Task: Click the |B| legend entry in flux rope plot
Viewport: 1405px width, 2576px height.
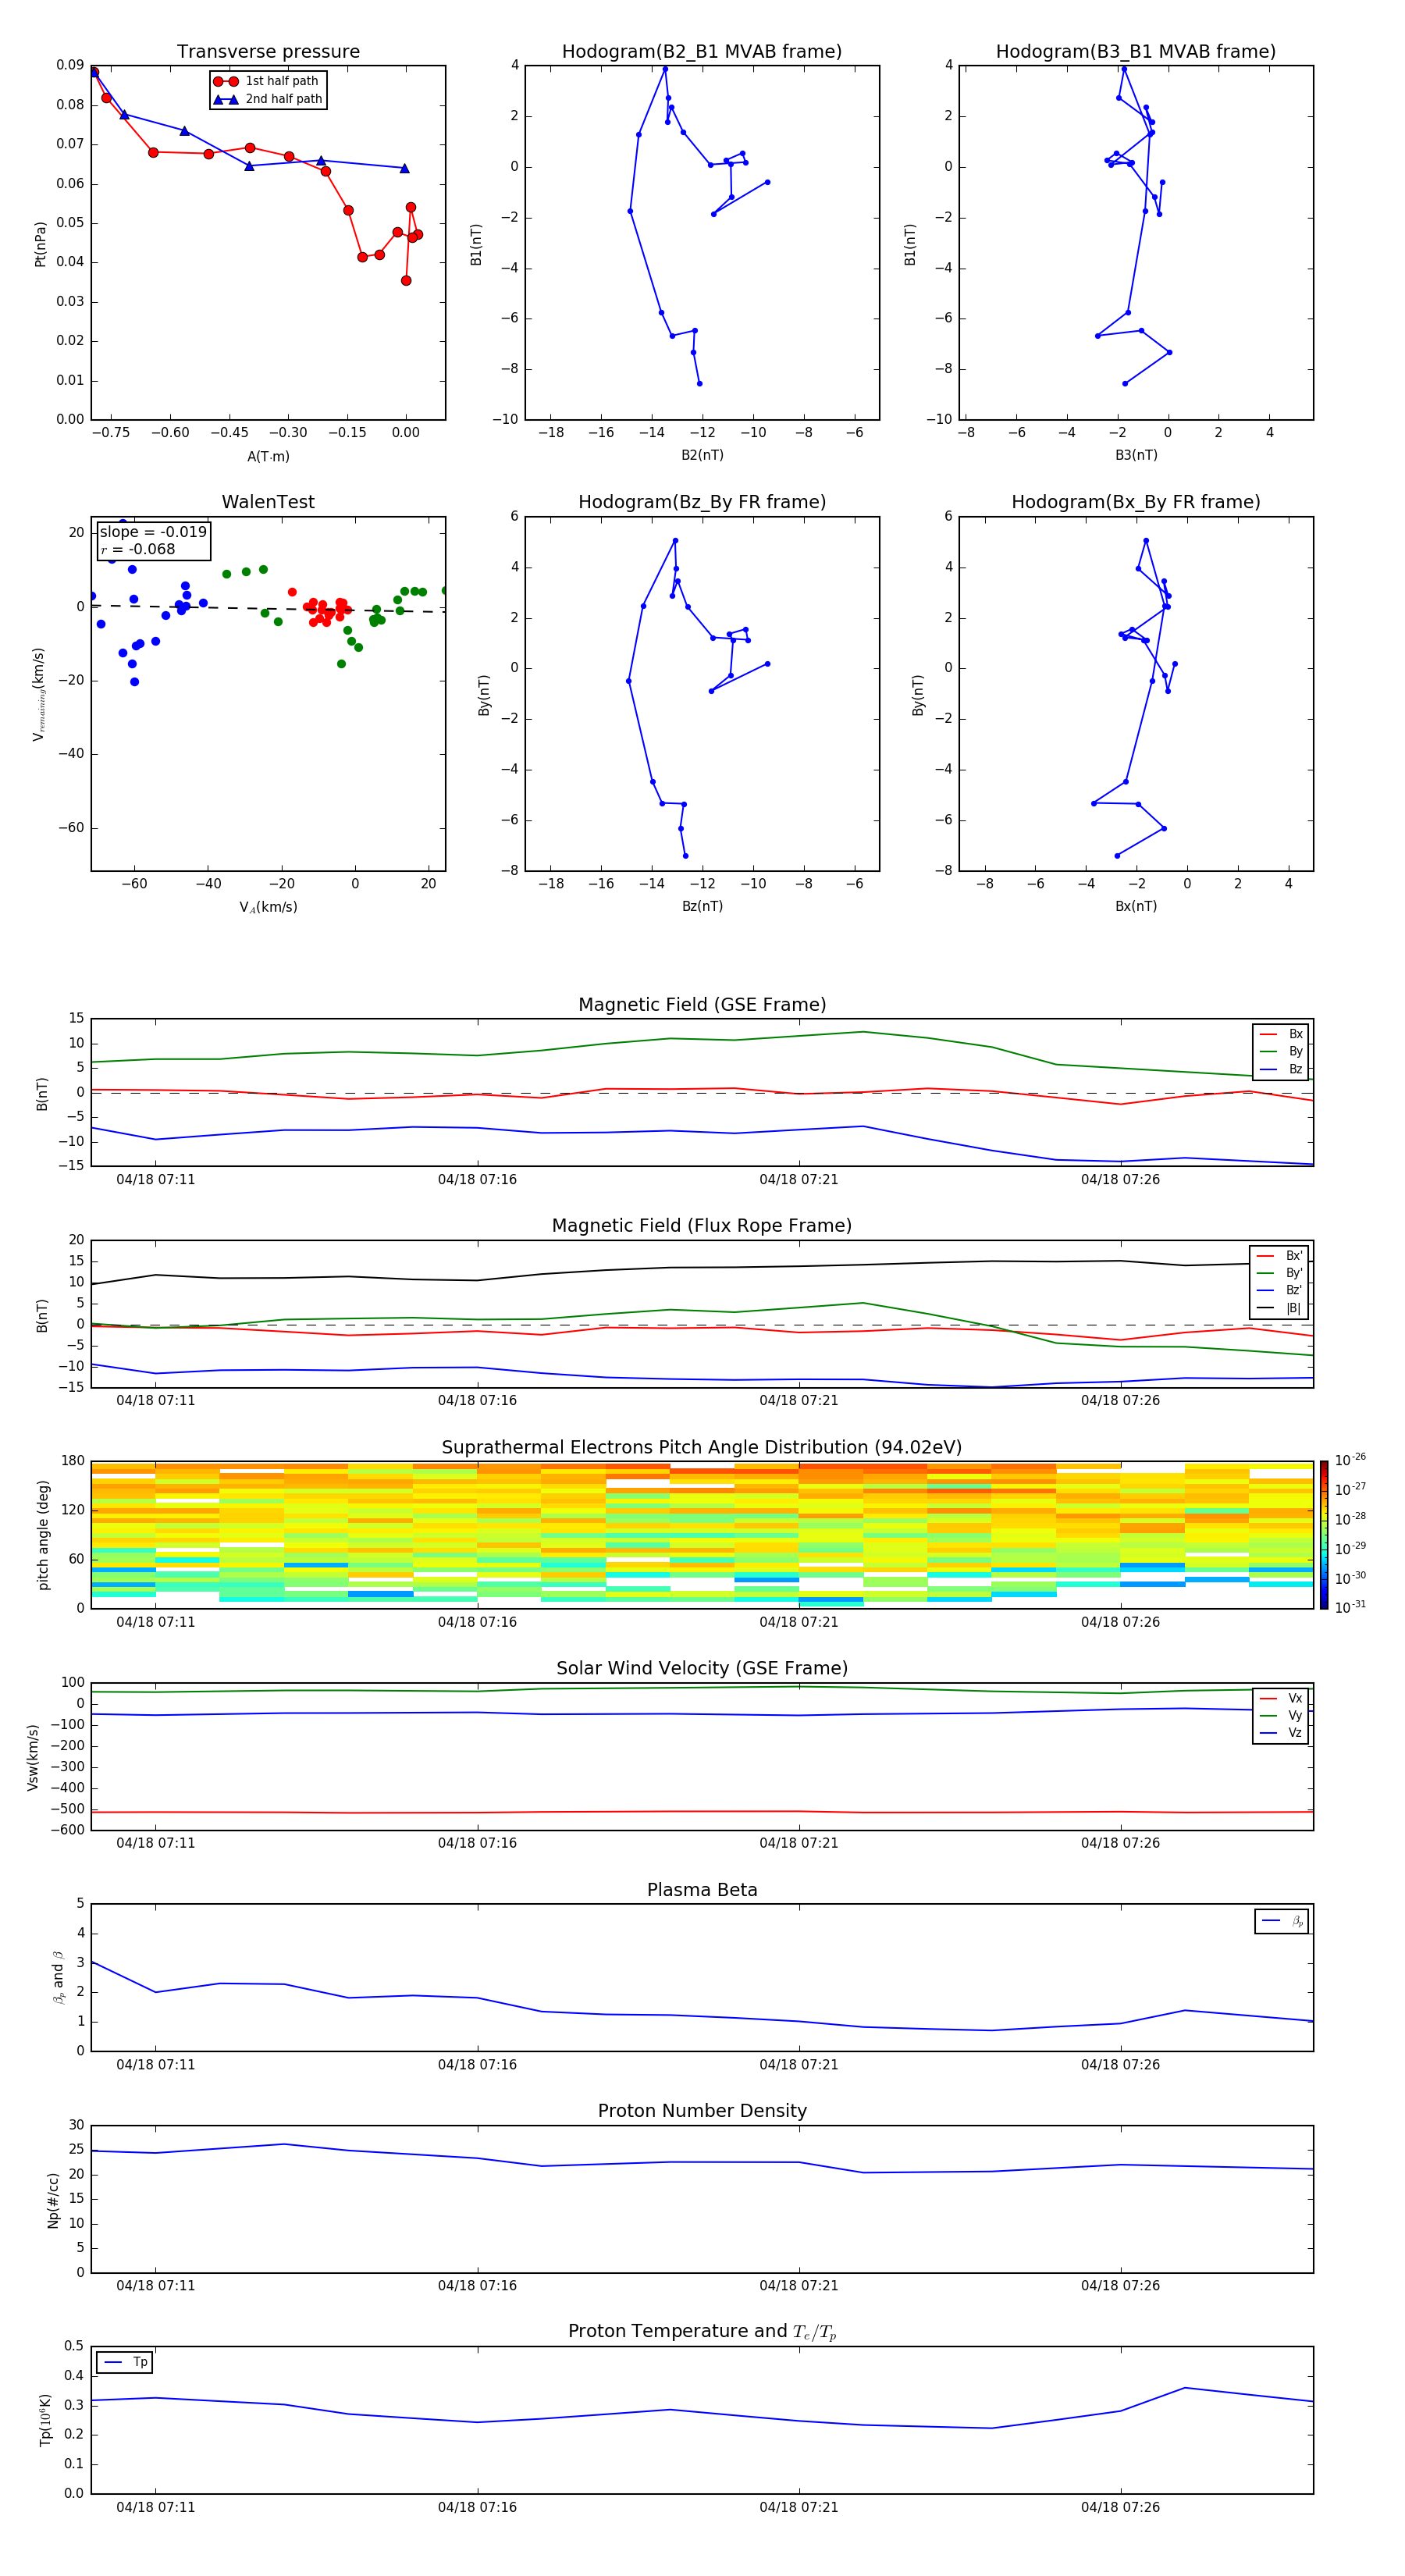Action: [1279, 1308]
